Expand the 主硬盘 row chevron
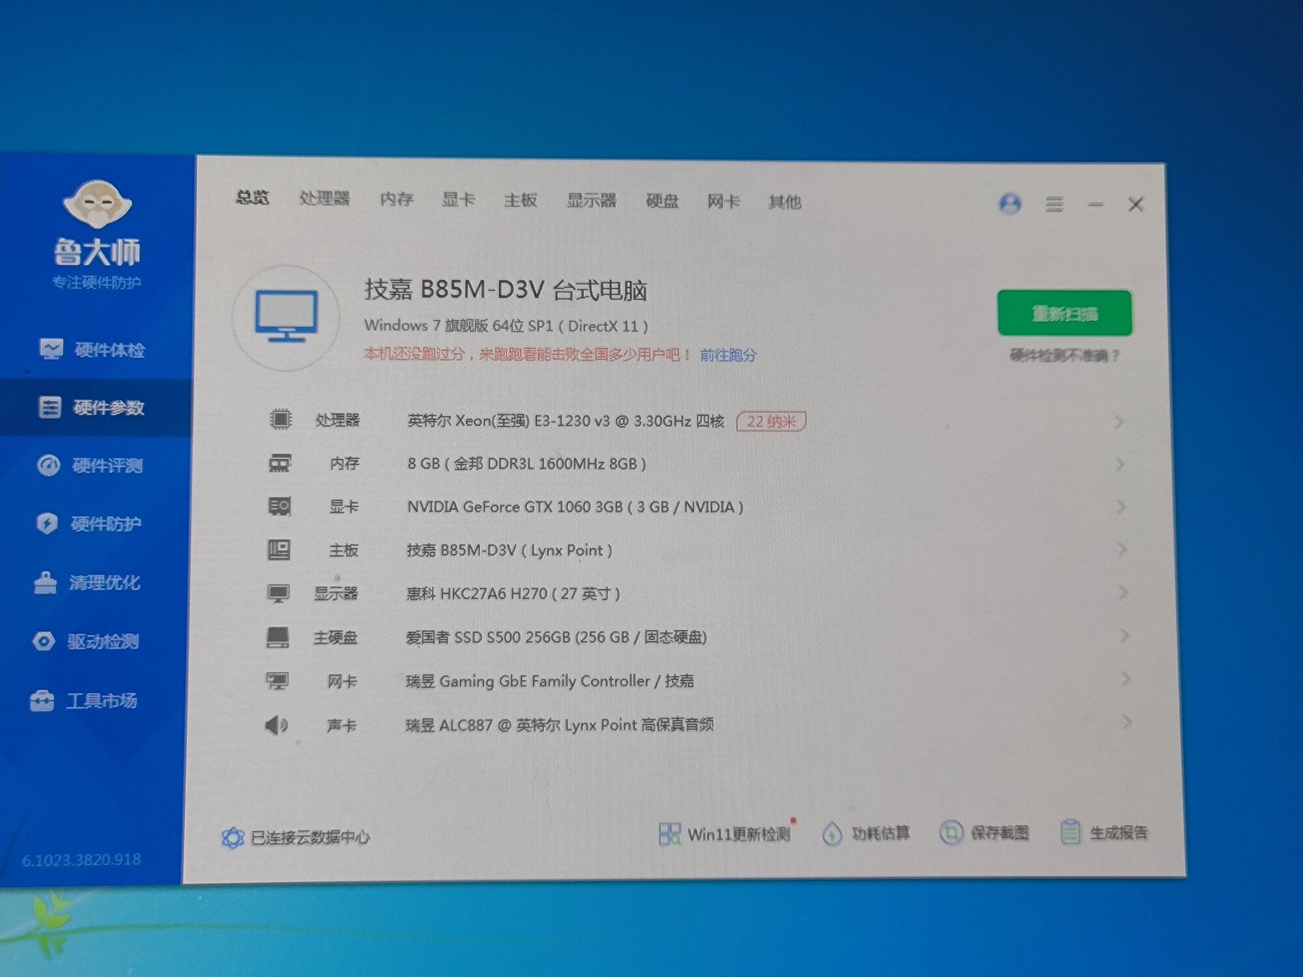 point(1124,635)
